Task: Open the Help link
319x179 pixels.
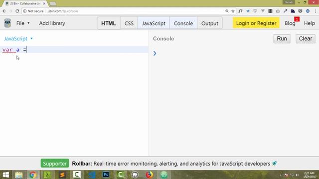Action: point(310,23)
